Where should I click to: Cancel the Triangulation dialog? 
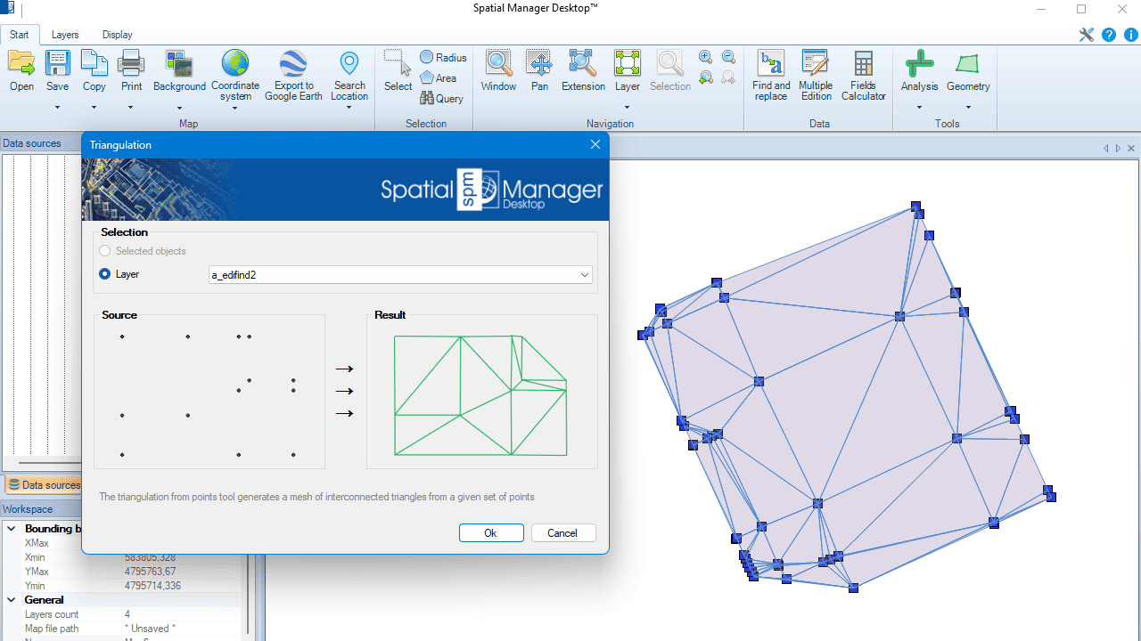562,533
